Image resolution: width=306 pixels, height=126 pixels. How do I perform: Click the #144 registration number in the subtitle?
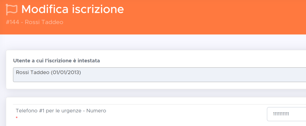click(x=13, y=22)
